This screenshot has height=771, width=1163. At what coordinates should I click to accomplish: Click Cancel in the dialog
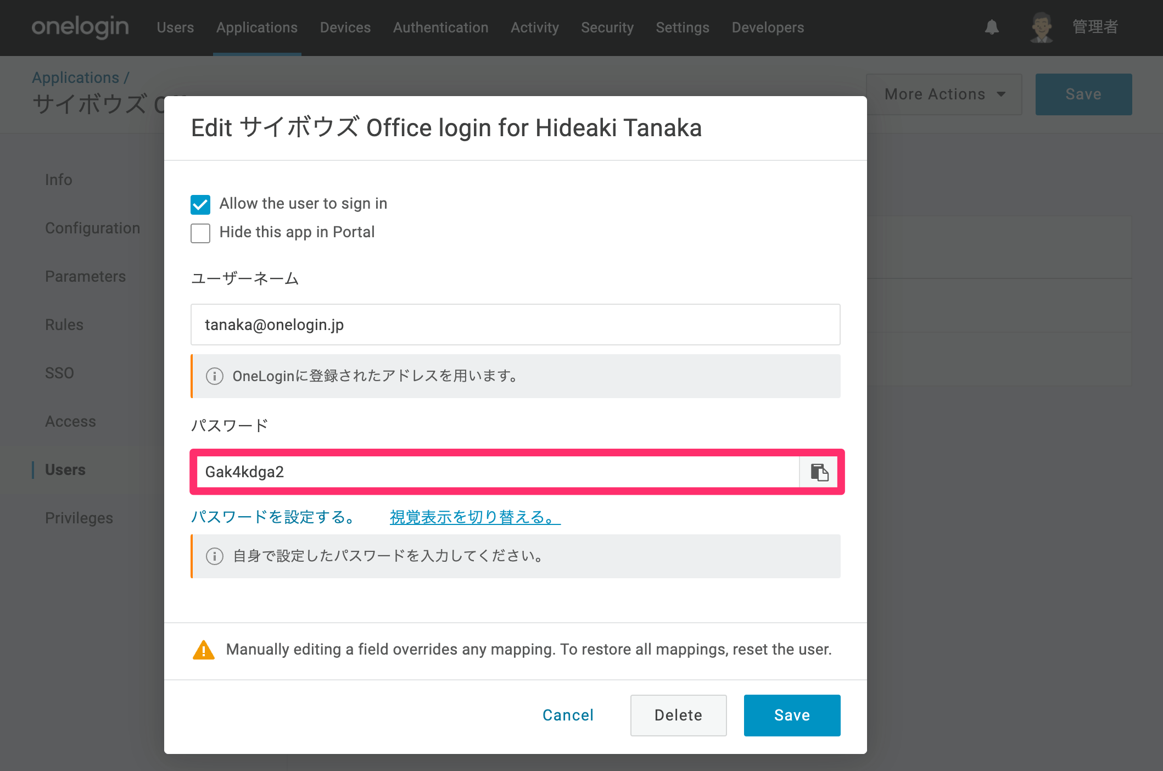(568, 715)
